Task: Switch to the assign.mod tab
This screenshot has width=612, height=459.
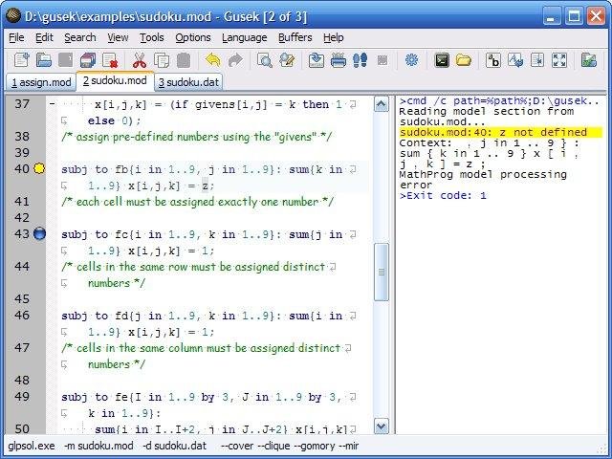Action: pyautogui.click(x=41, y=82)
